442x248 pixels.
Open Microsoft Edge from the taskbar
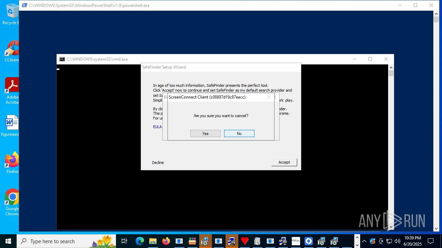click(140, 241)
